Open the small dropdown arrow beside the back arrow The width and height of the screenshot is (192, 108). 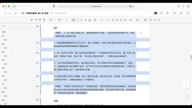tap(10, 13)
